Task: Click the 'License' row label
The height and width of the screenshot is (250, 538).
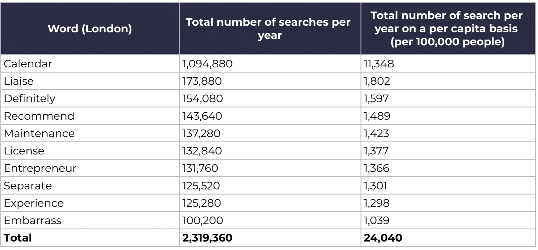Action: pyautogui.click(x=24, y=151)
